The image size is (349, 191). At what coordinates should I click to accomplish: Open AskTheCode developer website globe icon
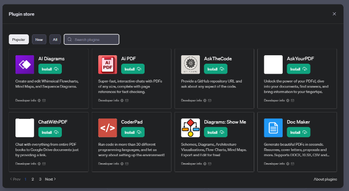205,100
